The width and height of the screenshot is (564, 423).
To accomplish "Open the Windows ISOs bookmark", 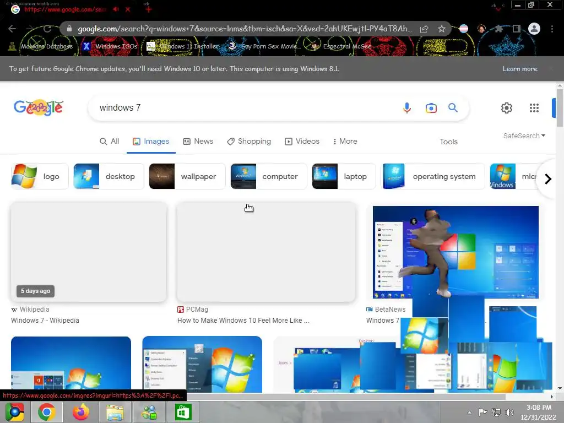I will point(110,46).
